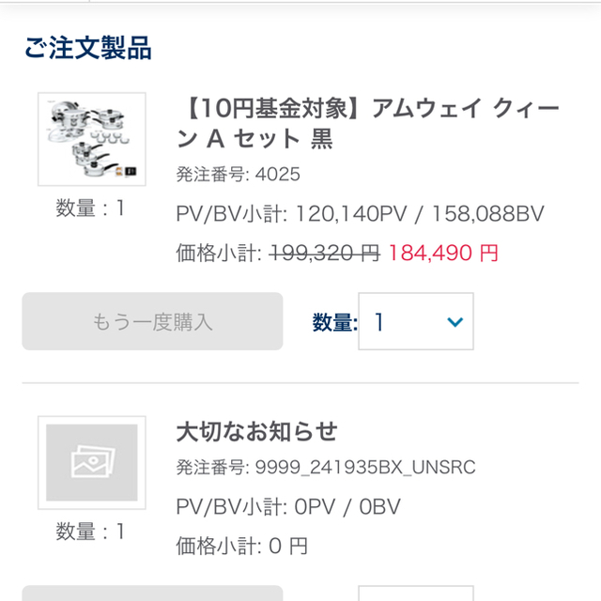Click order number 発注番号: 4025
This screenshot has width=601, height=601.
click(238, 175)
